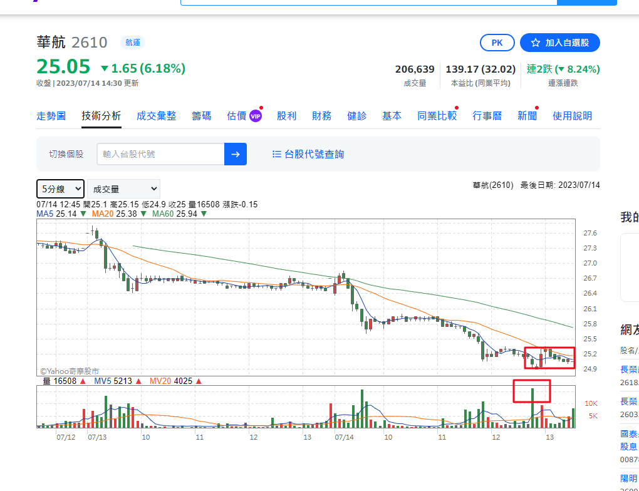Click the VIP badge on 估價 tab
Image resolution: width=639 pixels, height=491 pixels.
point(256,116)
